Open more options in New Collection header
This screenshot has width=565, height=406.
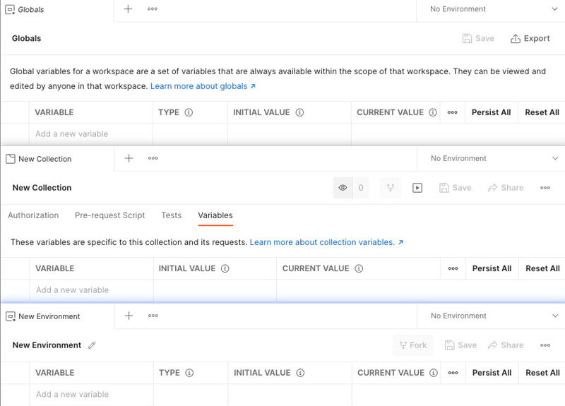(545, 188)
